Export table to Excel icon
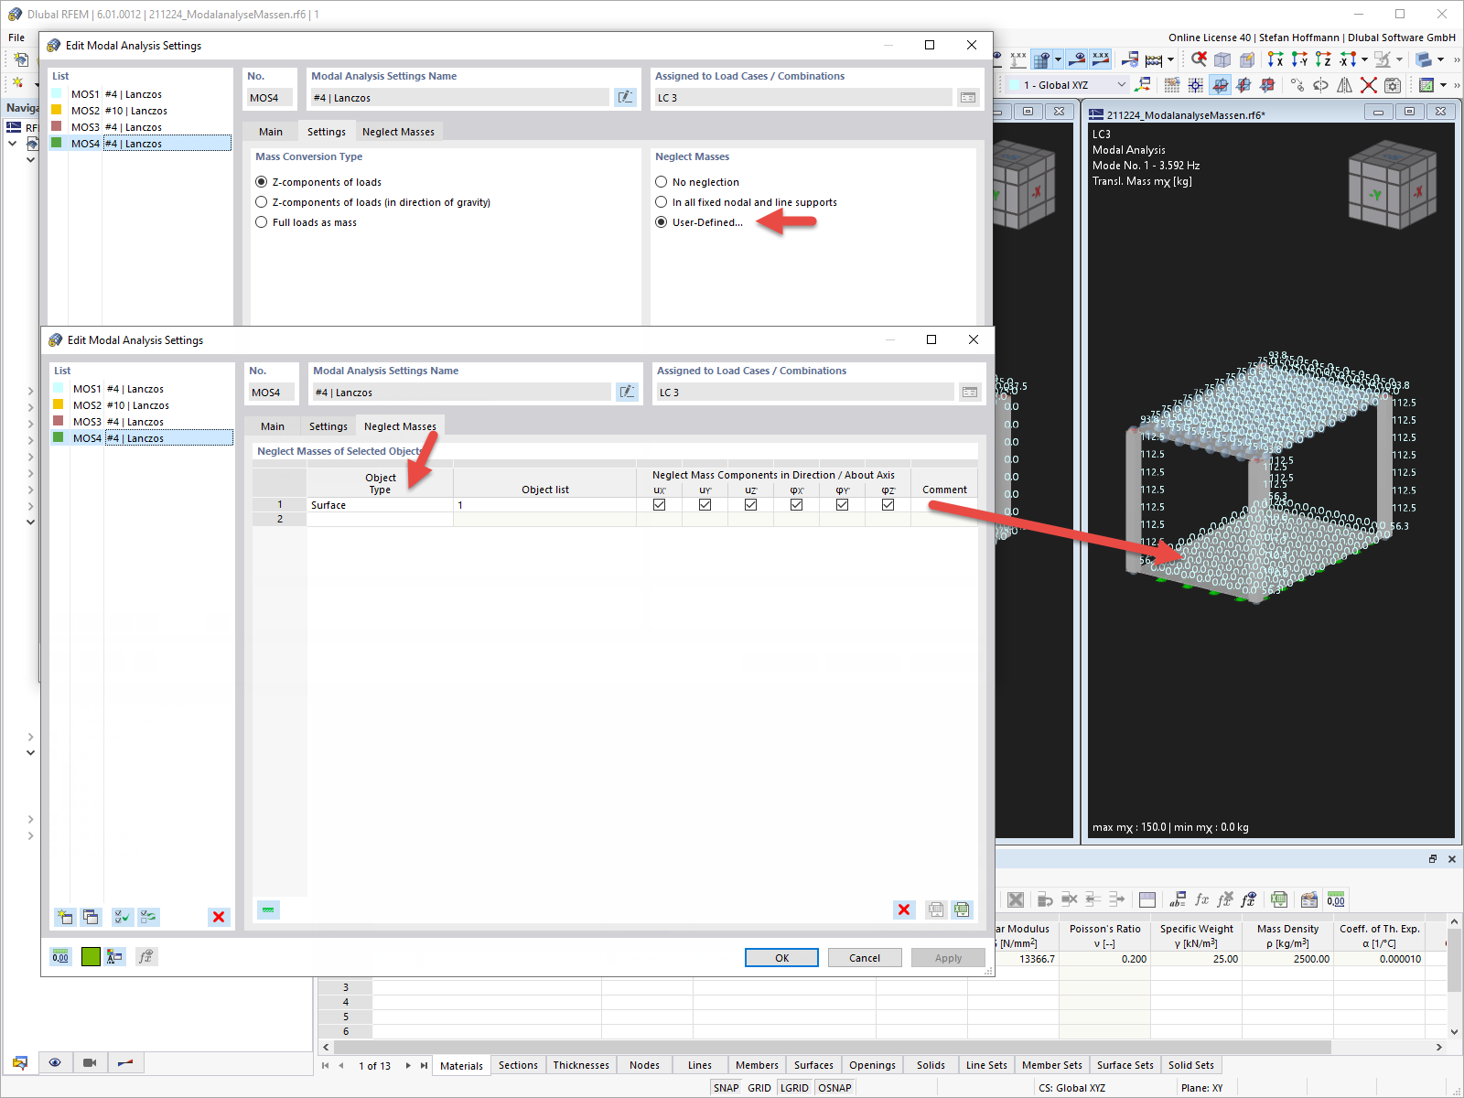Screen dimensions: 1464x1098 [963, 910]
